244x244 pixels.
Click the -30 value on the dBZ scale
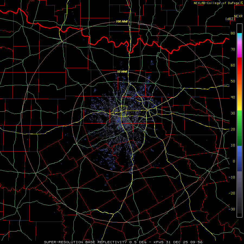(232, 209)
